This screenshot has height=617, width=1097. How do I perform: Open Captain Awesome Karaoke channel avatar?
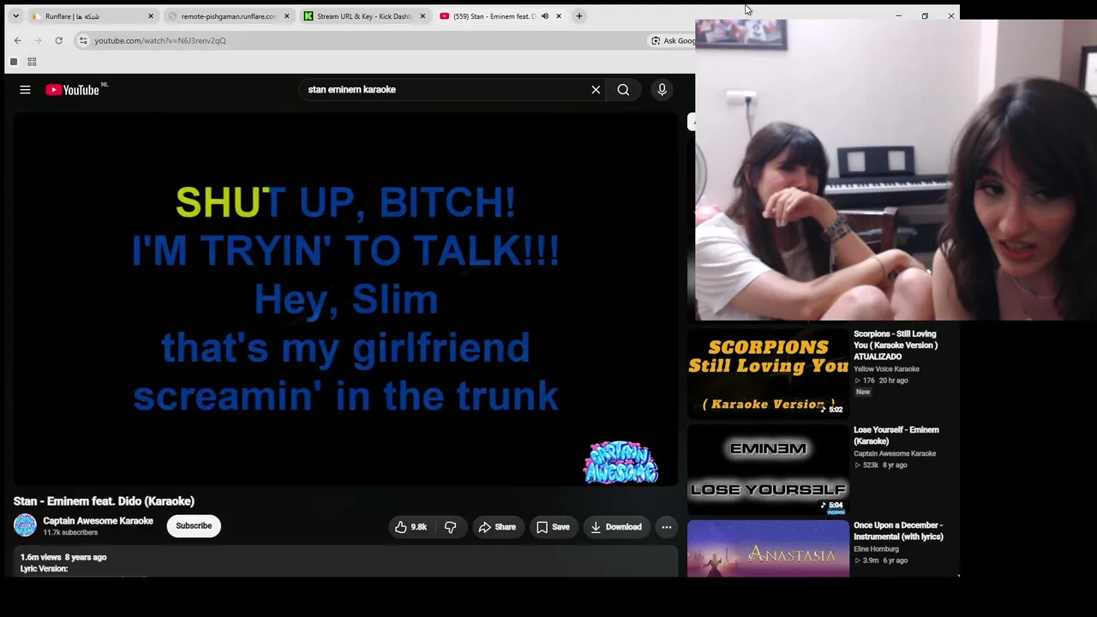coord(25,525)
